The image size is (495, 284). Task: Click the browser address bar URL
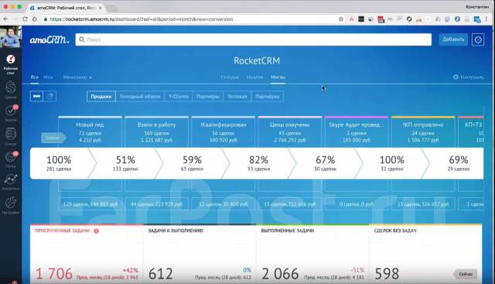tap(142, 19)
